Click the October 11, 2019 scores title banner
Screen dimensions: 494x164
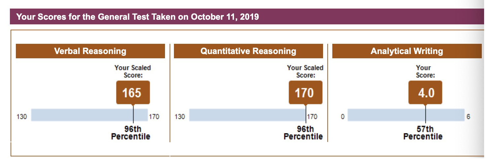(138, 17)
